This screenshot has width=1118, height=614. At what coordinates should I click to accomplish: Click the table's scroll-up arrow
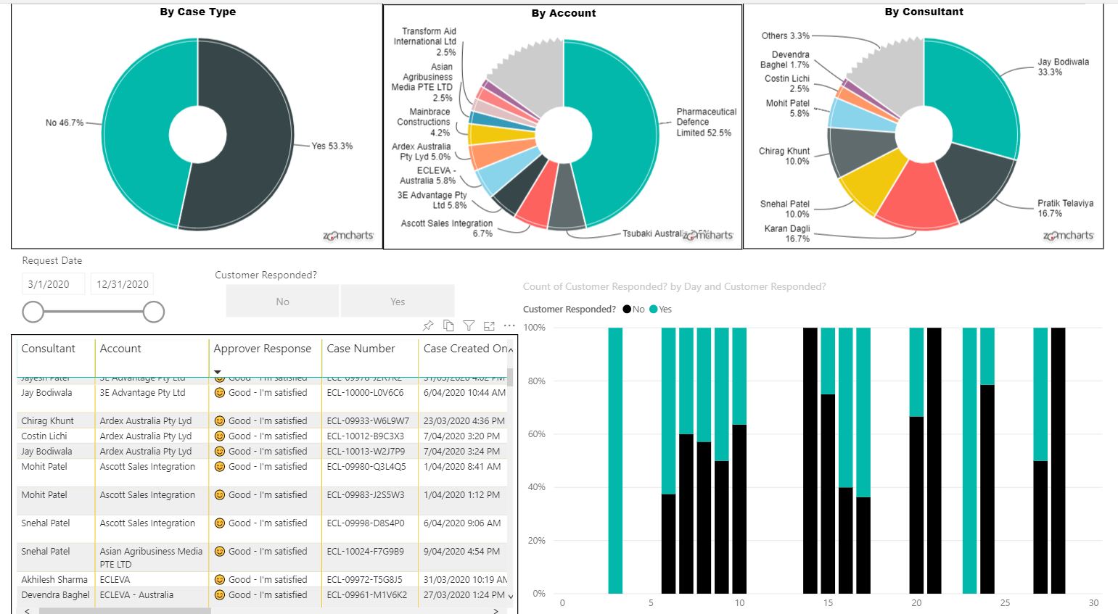tap(510, 349)
